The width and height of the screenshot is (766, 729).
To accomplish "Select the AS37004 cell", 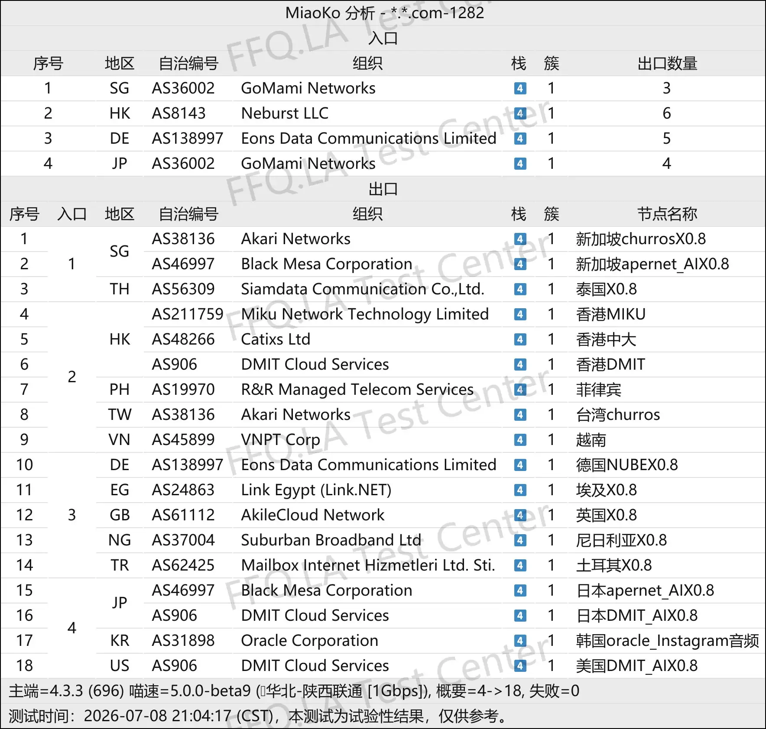I will click(x=183, y=540).
